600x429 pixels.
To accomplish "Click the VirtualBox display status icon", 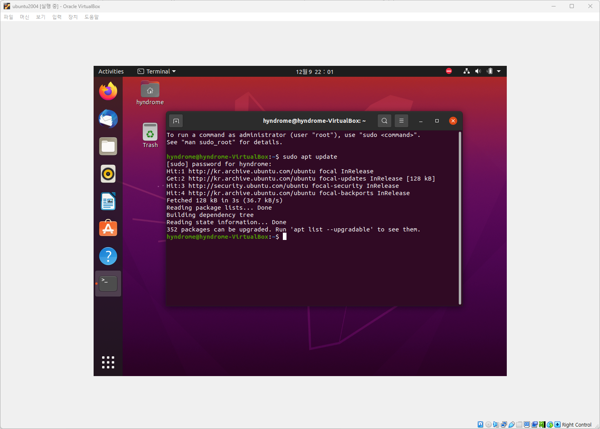I will click(x=527, y=425).
